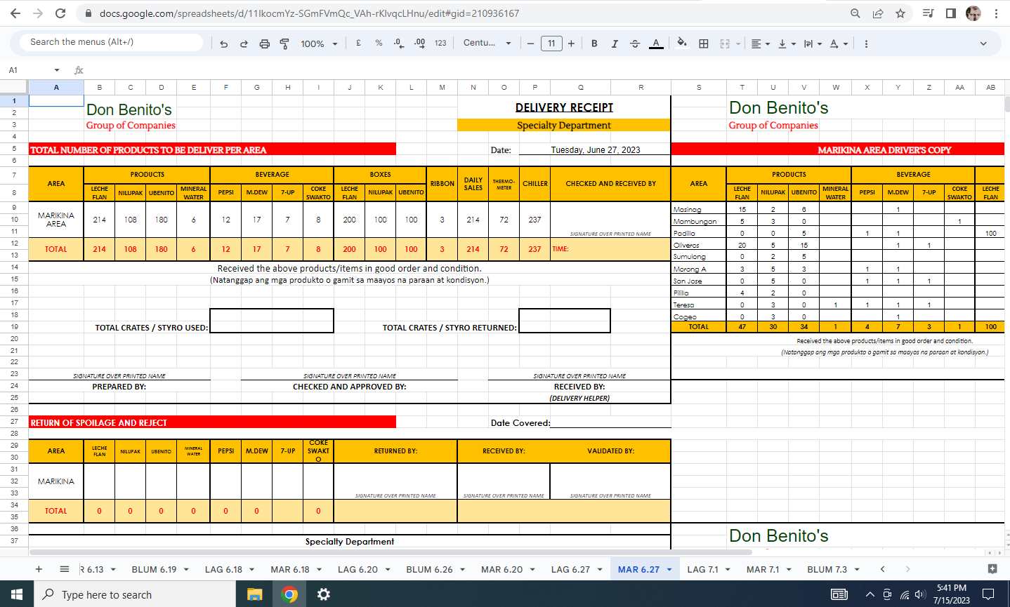Image resolution: width=1010 pixels, height=607 pixels.
Task: Open the vertical align dropdown
Action: 787,44
